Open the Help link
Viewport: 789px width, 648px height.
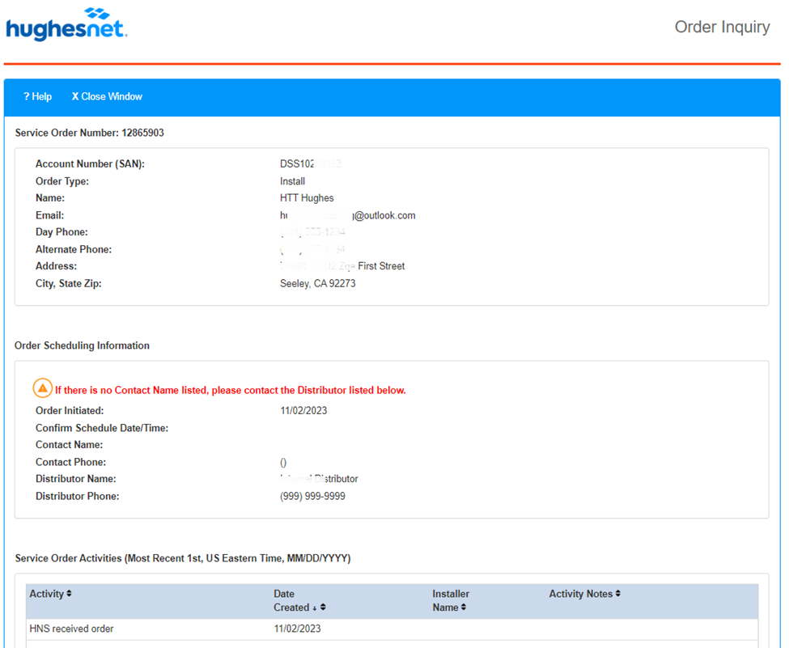37,96
